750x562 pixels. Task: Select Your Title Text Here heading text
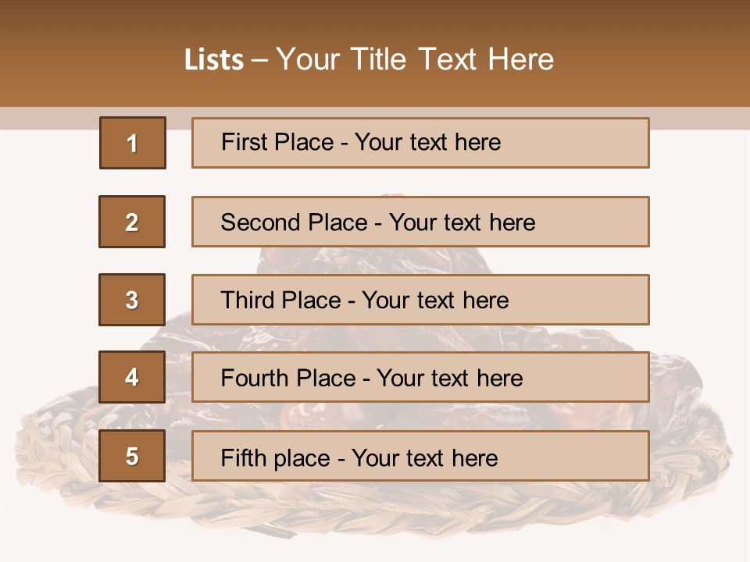[x=415, y=60]
